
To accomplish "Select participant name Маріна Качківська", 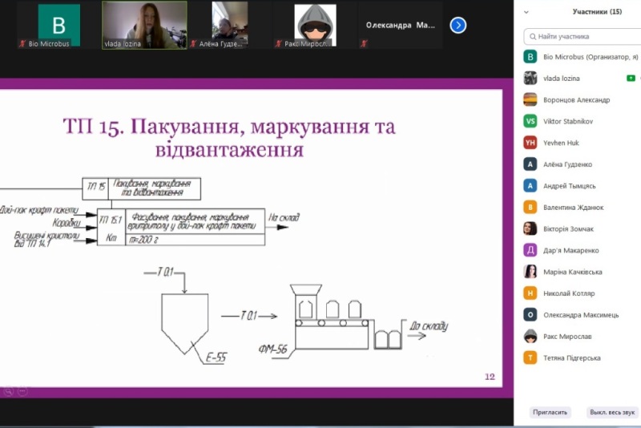I will click(x=572, y=272).
